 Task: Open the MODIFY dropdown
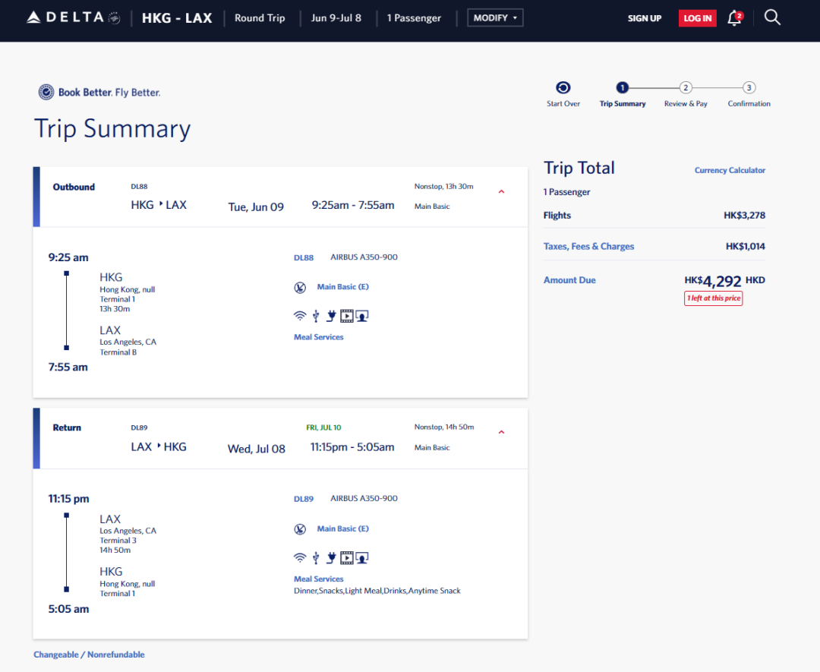tap(495, 18)
